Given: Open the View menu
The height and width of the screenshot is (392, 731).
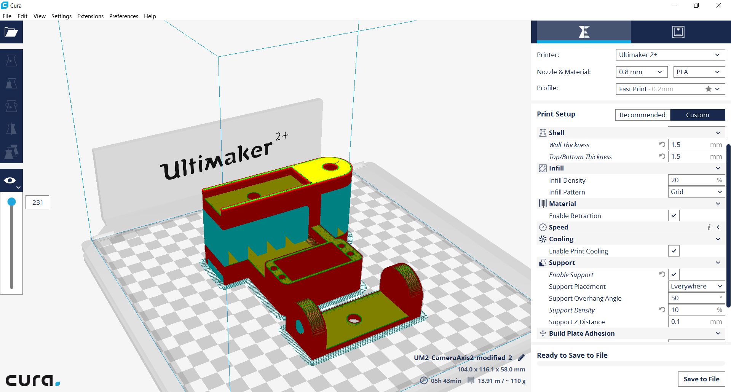Looking at the screenshot, I should 40,16.
